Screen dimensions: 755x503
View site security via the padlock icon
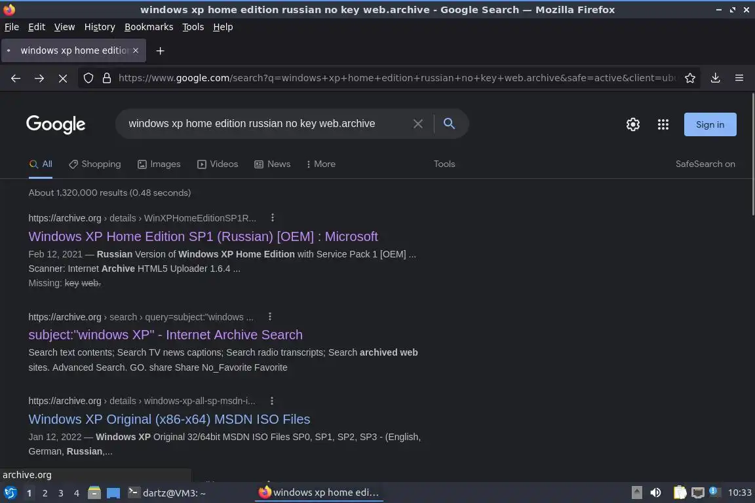pyautogui.click(x=107, y=78)
